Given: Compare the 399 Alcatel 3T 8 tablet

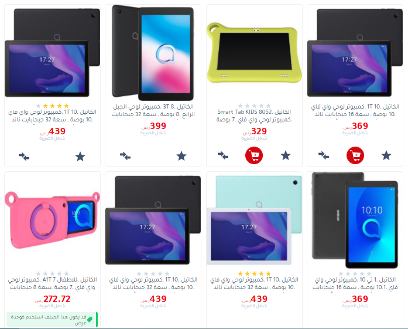Looking at the screenshot, I should [125, 156].
